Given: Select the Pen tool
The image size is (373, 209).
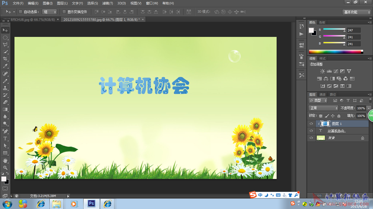Looking at the screenshot, I should (x=5, y=131).
